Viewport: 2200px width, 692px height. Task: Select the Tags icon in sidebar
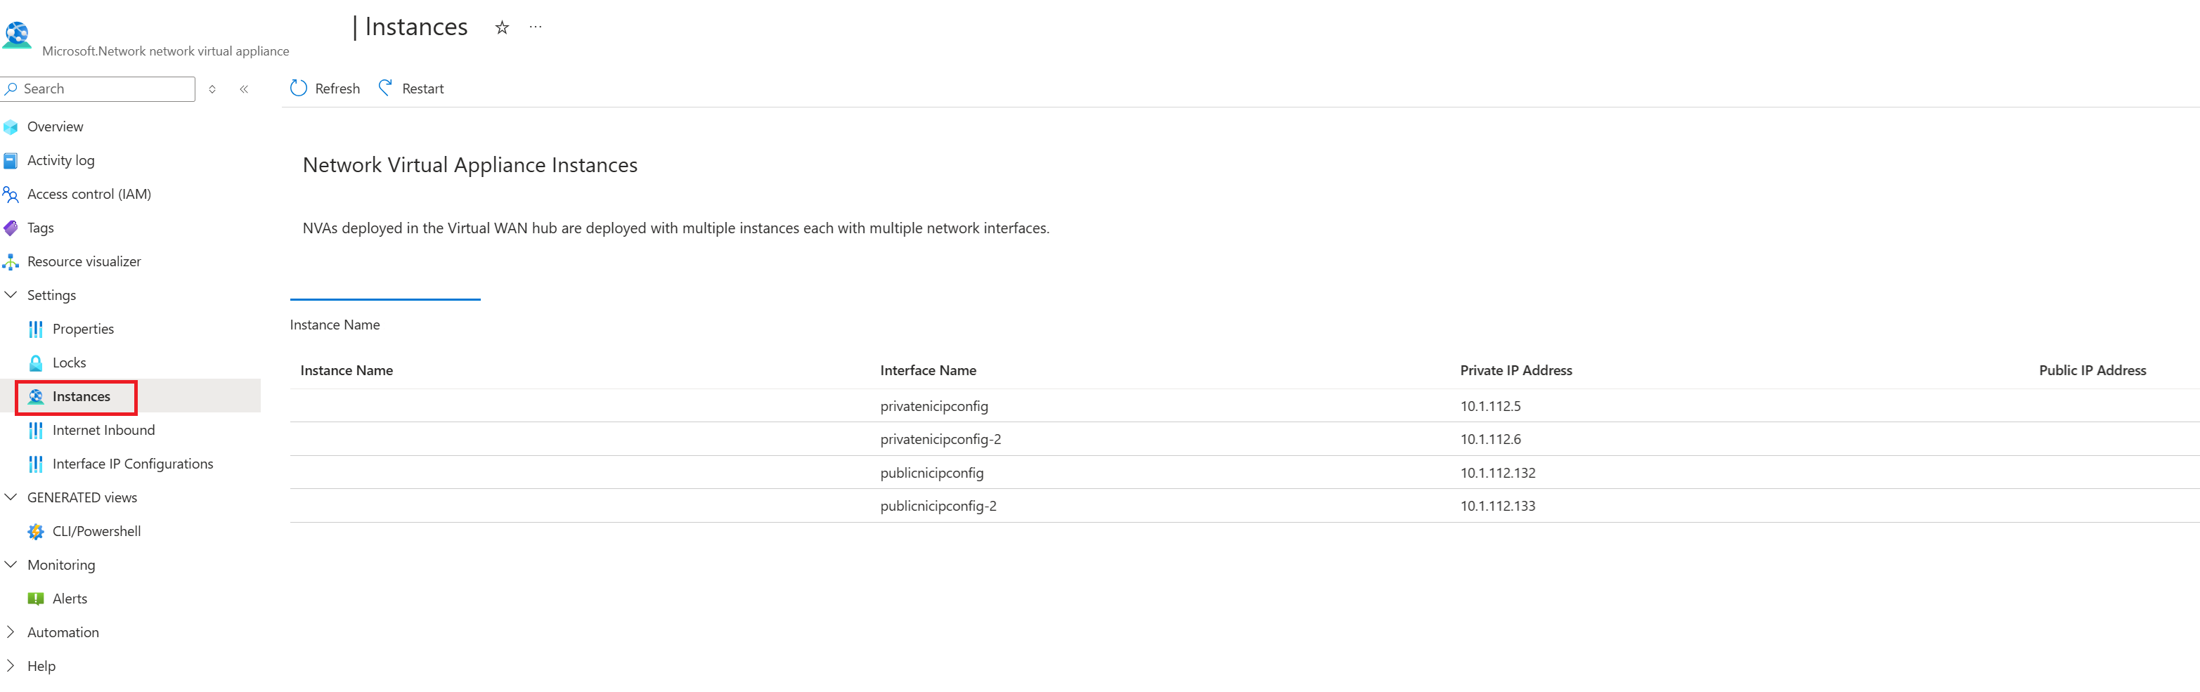click(11, 228)
